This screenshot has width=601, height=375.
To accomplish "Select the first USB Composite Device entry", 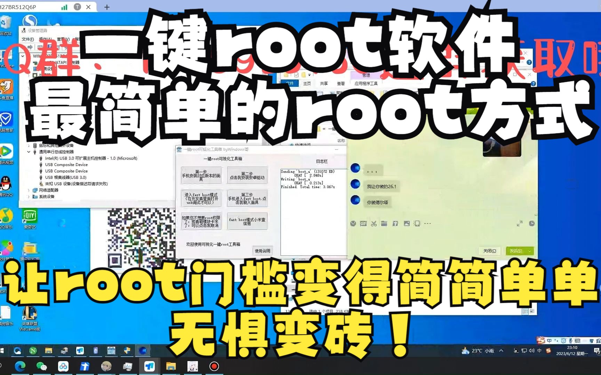I will (x=66, y=165).
